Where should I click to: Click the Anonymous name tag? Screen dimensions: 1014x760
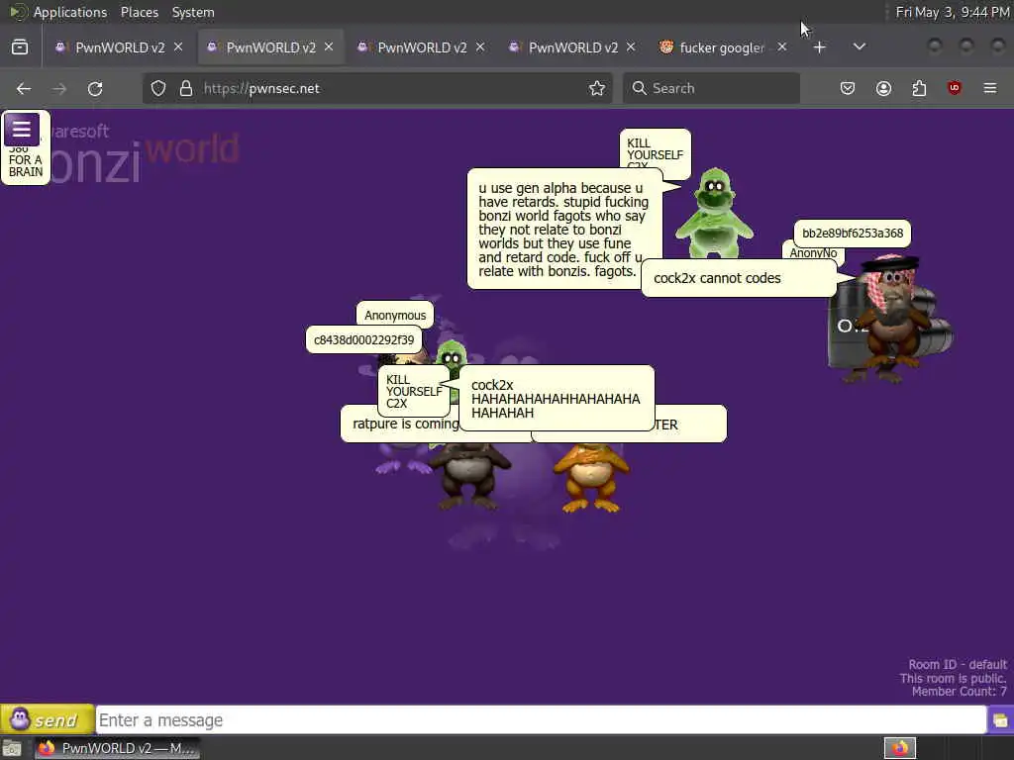(x=394, y=315)
